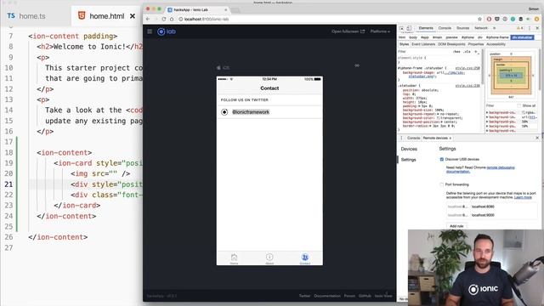Open the DOM Breakpoints sub-tab
The image size is (544, 306).
pos(451,44)
